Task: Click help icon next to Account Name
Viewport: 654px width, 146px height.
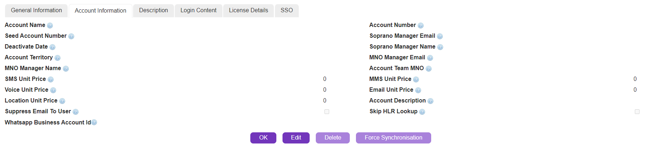Action: [50, 26]
